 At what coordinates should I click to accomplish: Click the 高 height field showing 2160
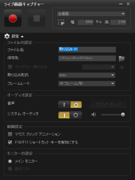(118, 22)
